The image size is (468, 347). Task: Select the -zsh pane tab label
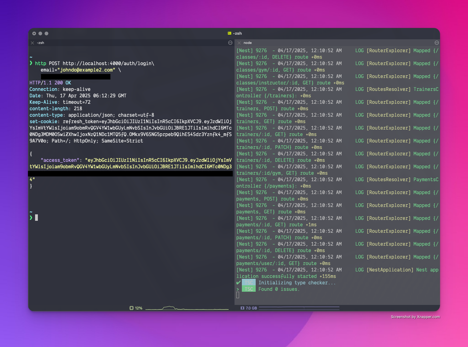click(x=41, y=43)
